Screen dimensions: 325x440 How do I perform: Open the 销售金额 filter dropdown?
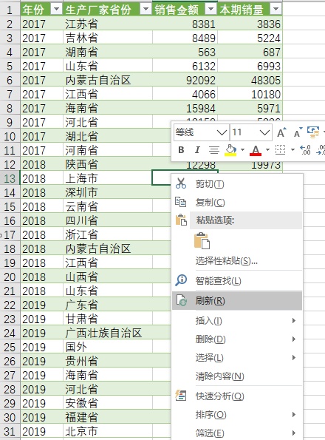[x=211, y=10]
